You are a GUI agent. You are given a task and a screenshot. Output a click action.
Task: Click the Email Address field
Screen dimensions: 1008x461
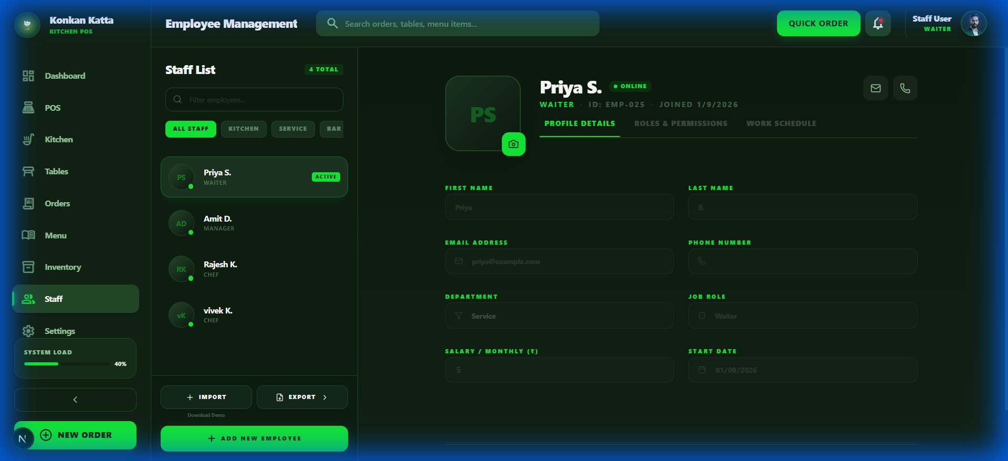(559, 261)
